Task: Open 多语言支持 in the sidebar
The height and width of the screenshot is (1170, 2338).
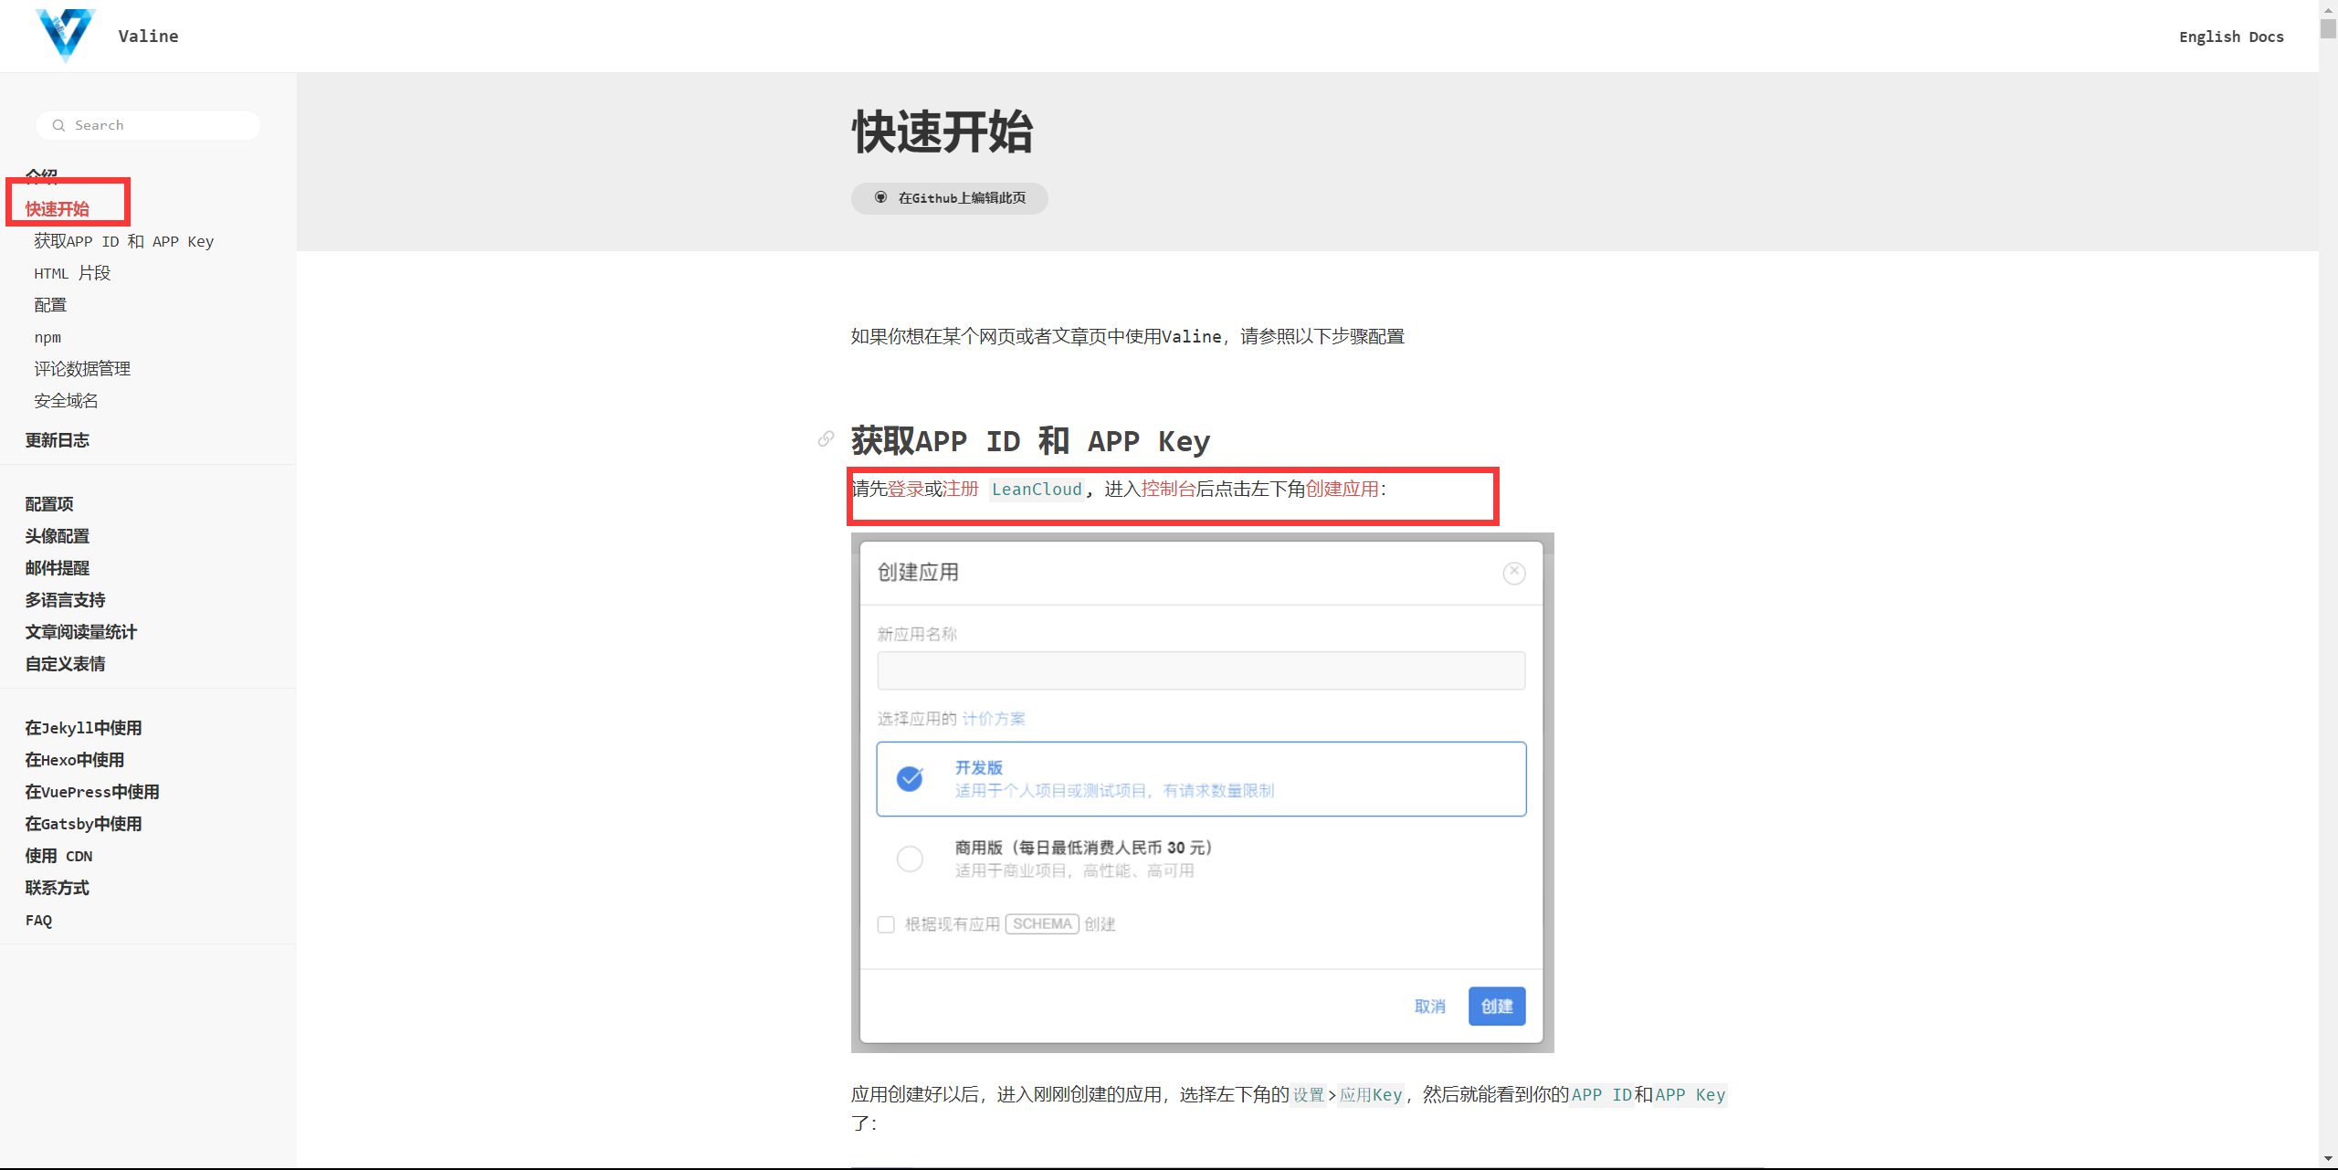Action: (65, 600)
